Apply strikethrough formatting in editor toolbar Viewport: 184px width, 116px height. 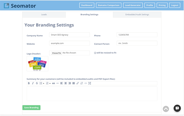pyautogui.click(x=37, y=83)
